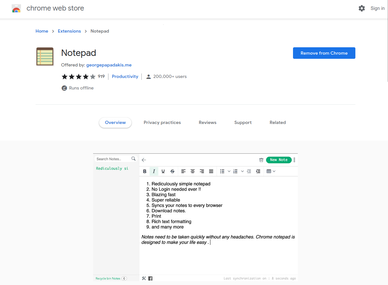The height and width of the screenshot is (285, 388).
Task: Click the Chrome Web Store logo
Action: coord(16,8)
